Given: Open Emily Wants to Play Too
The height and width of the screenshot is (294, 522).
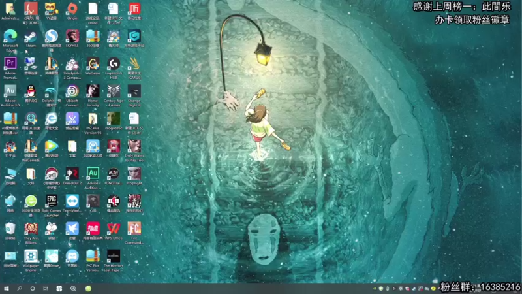Looking at the screenshot, I should 134,146.
